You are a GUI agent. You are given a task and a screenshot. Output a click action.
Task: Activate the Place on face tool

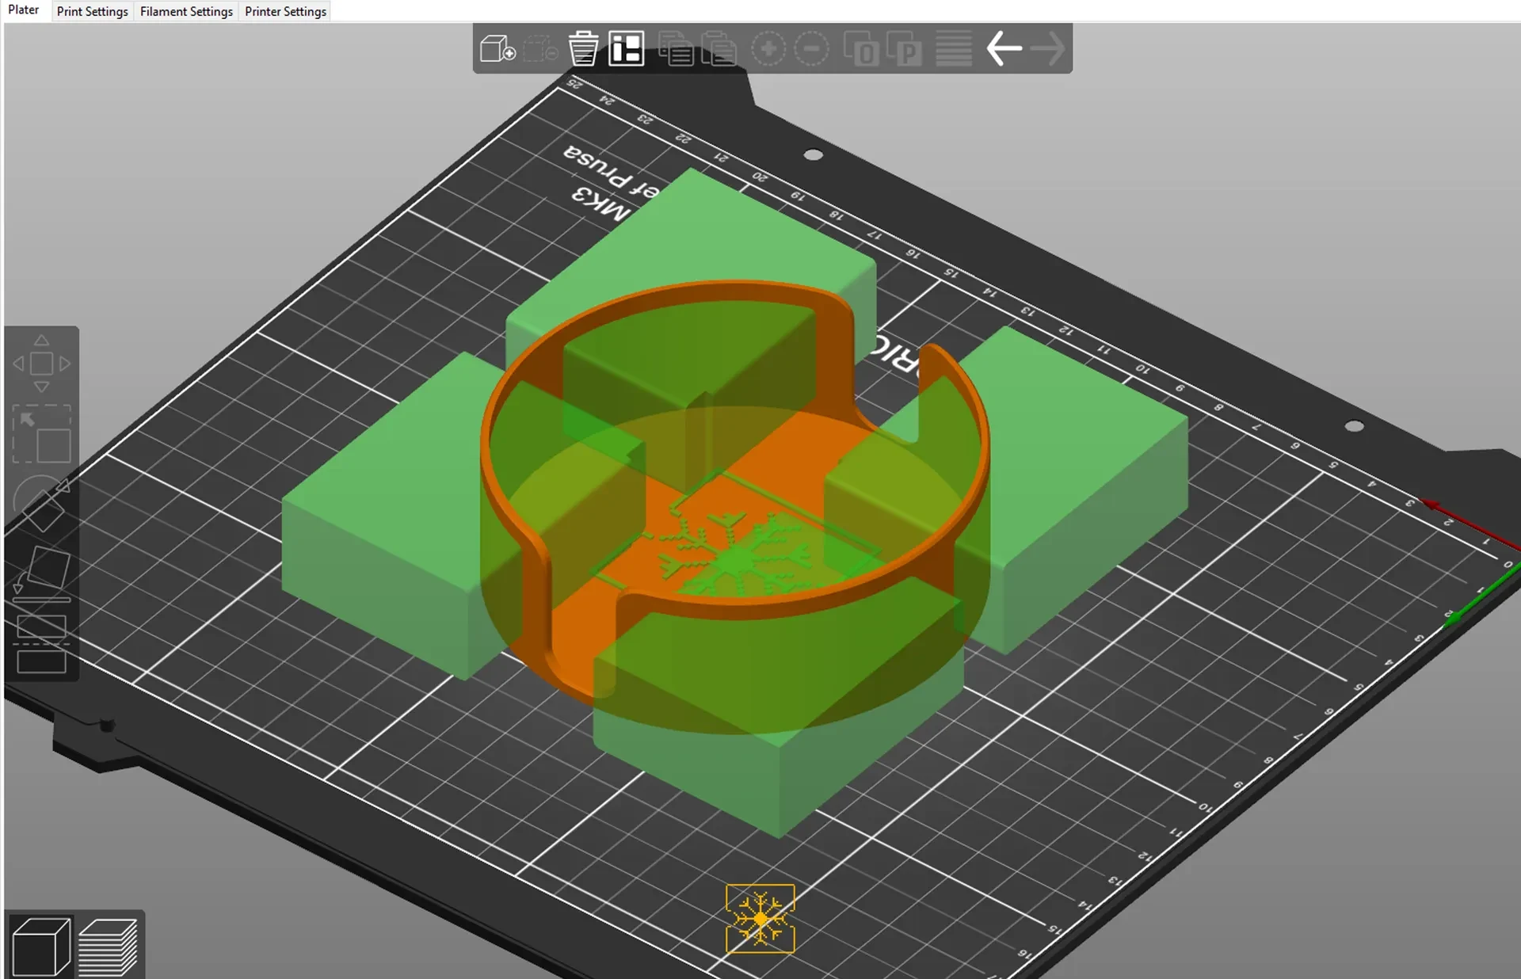(x=41, y=572)
